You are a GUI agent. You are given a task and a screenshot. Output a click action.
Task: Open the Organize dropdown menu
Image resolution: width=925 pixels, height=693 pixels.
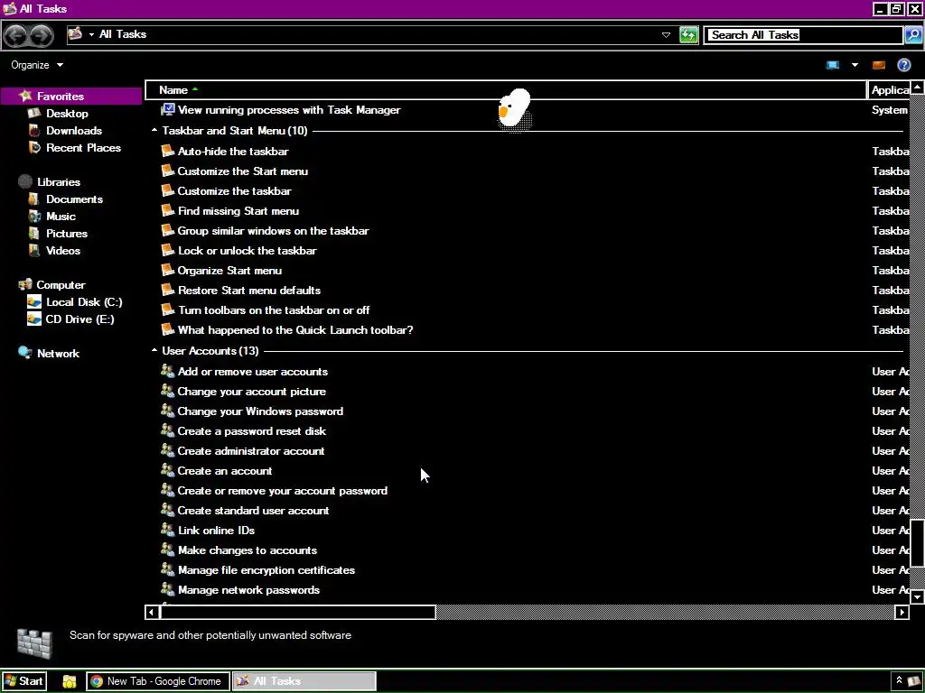(37, 65)
